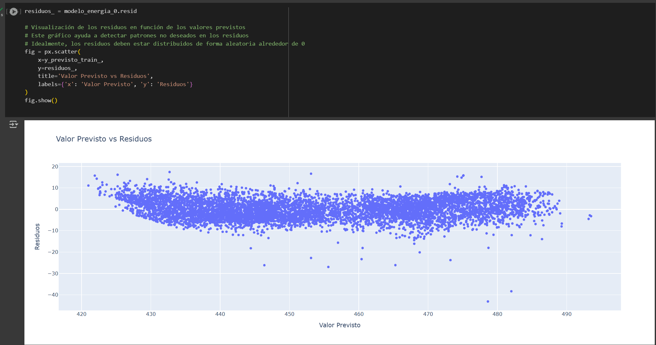Click the x-axis tick label 470
This screenshot has width=656, height=345.
(x=428, y=314)
